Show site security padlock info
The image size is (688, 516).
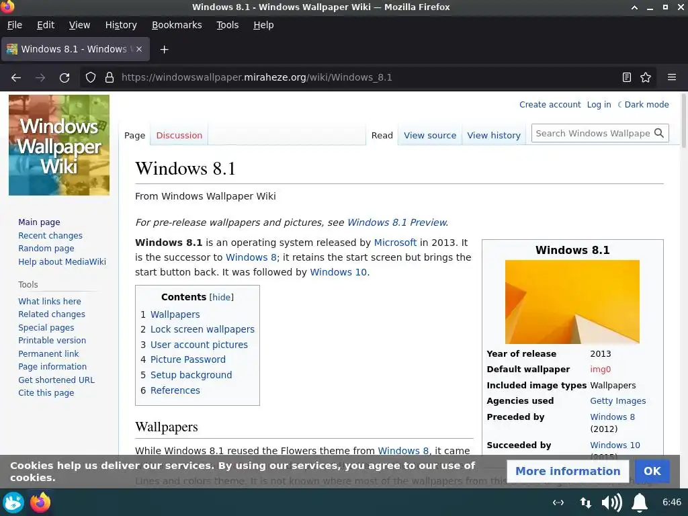(110, 78)
